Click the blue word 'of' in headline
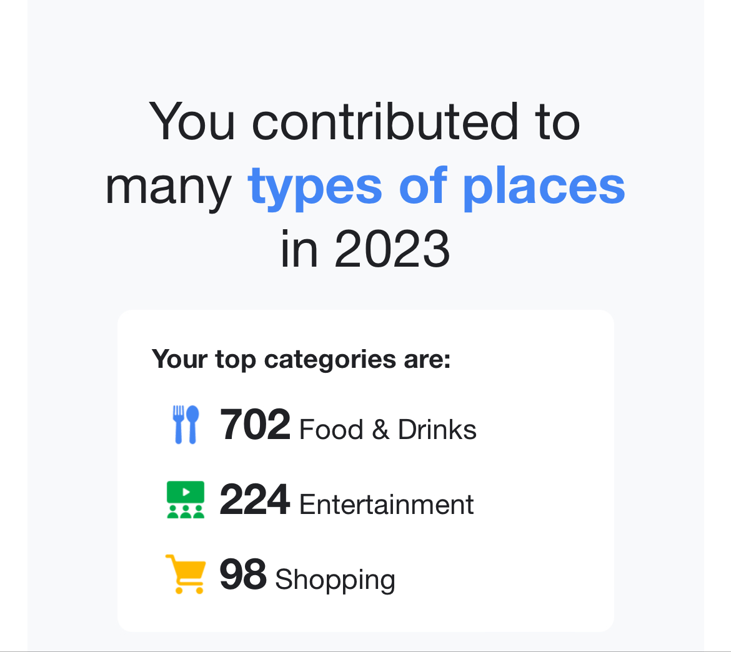This screenshot has width=731, height=652. point(423,185)
